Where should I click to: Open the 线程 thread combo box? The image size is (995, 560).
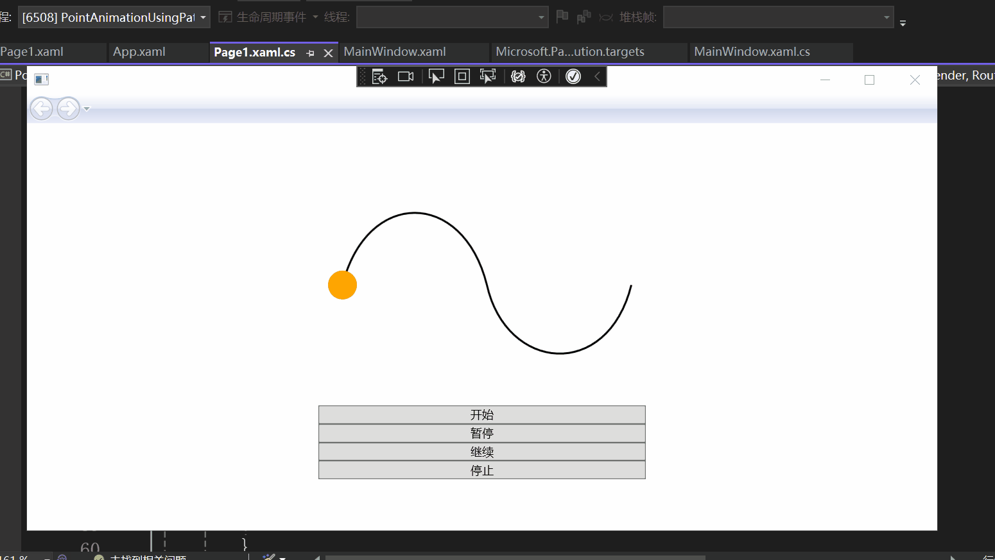[452, 17]
